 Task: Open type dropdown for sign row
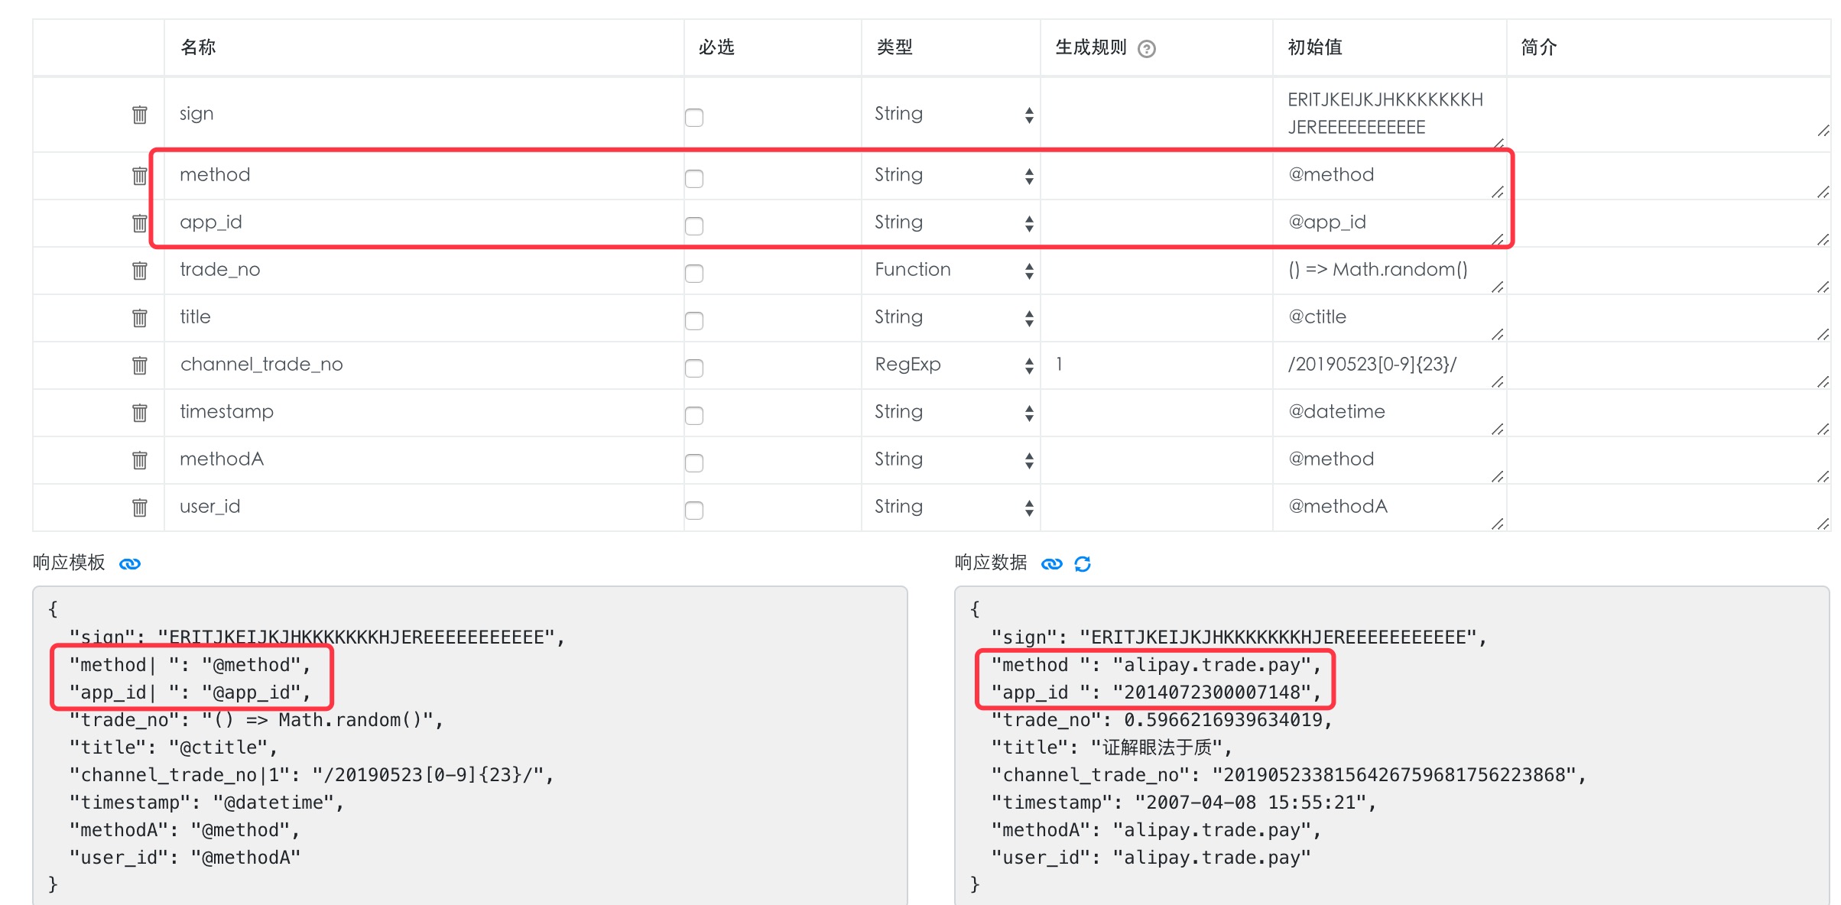click(953, 114)
